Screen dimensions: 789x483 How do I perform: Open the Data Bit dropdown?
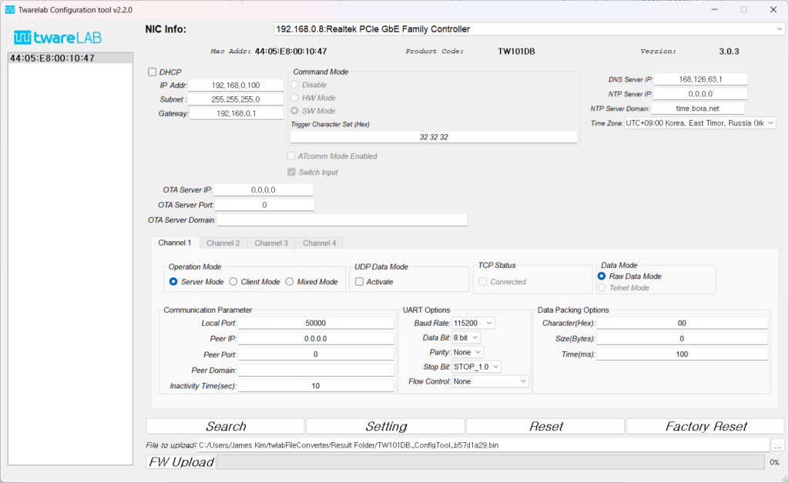[466, 337]
